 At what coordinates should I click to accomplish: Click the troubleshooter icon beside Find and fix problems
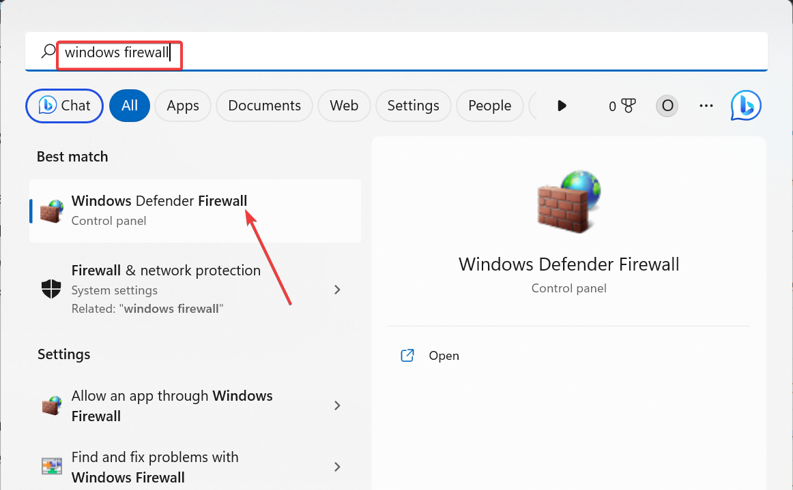point(52,465)
